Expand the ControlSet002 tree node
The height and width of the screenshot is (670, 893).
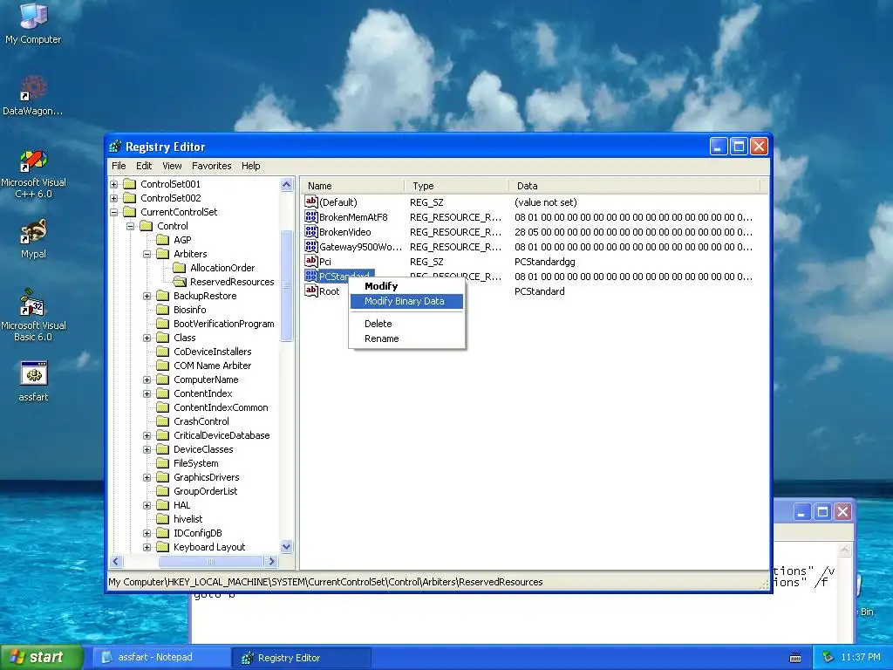tap(114, 198)
